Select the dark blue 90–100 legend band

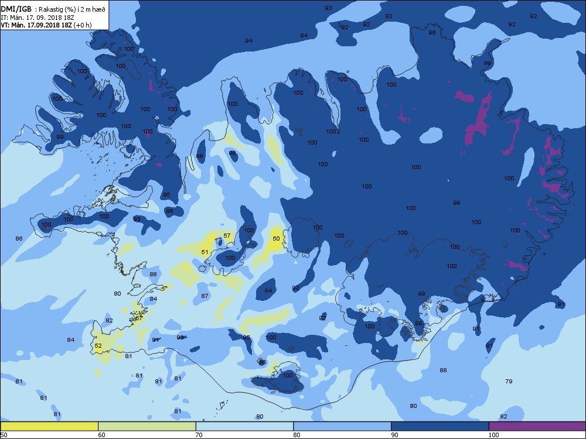(x=440, y=426)
